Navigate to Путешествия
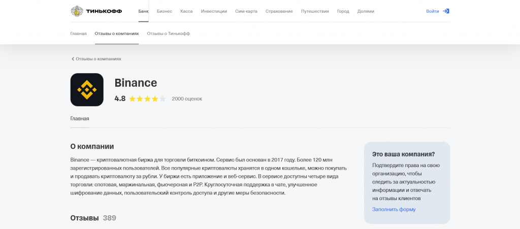The height and width of the screenshot is (229, 520). point(315,11)
